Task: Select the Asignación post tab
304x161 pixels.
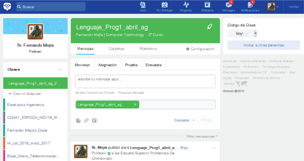Action: pyautogui.click(x=107, y=65)
